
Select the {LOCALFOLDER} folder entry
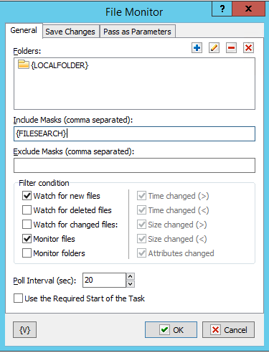pos(53,65)
